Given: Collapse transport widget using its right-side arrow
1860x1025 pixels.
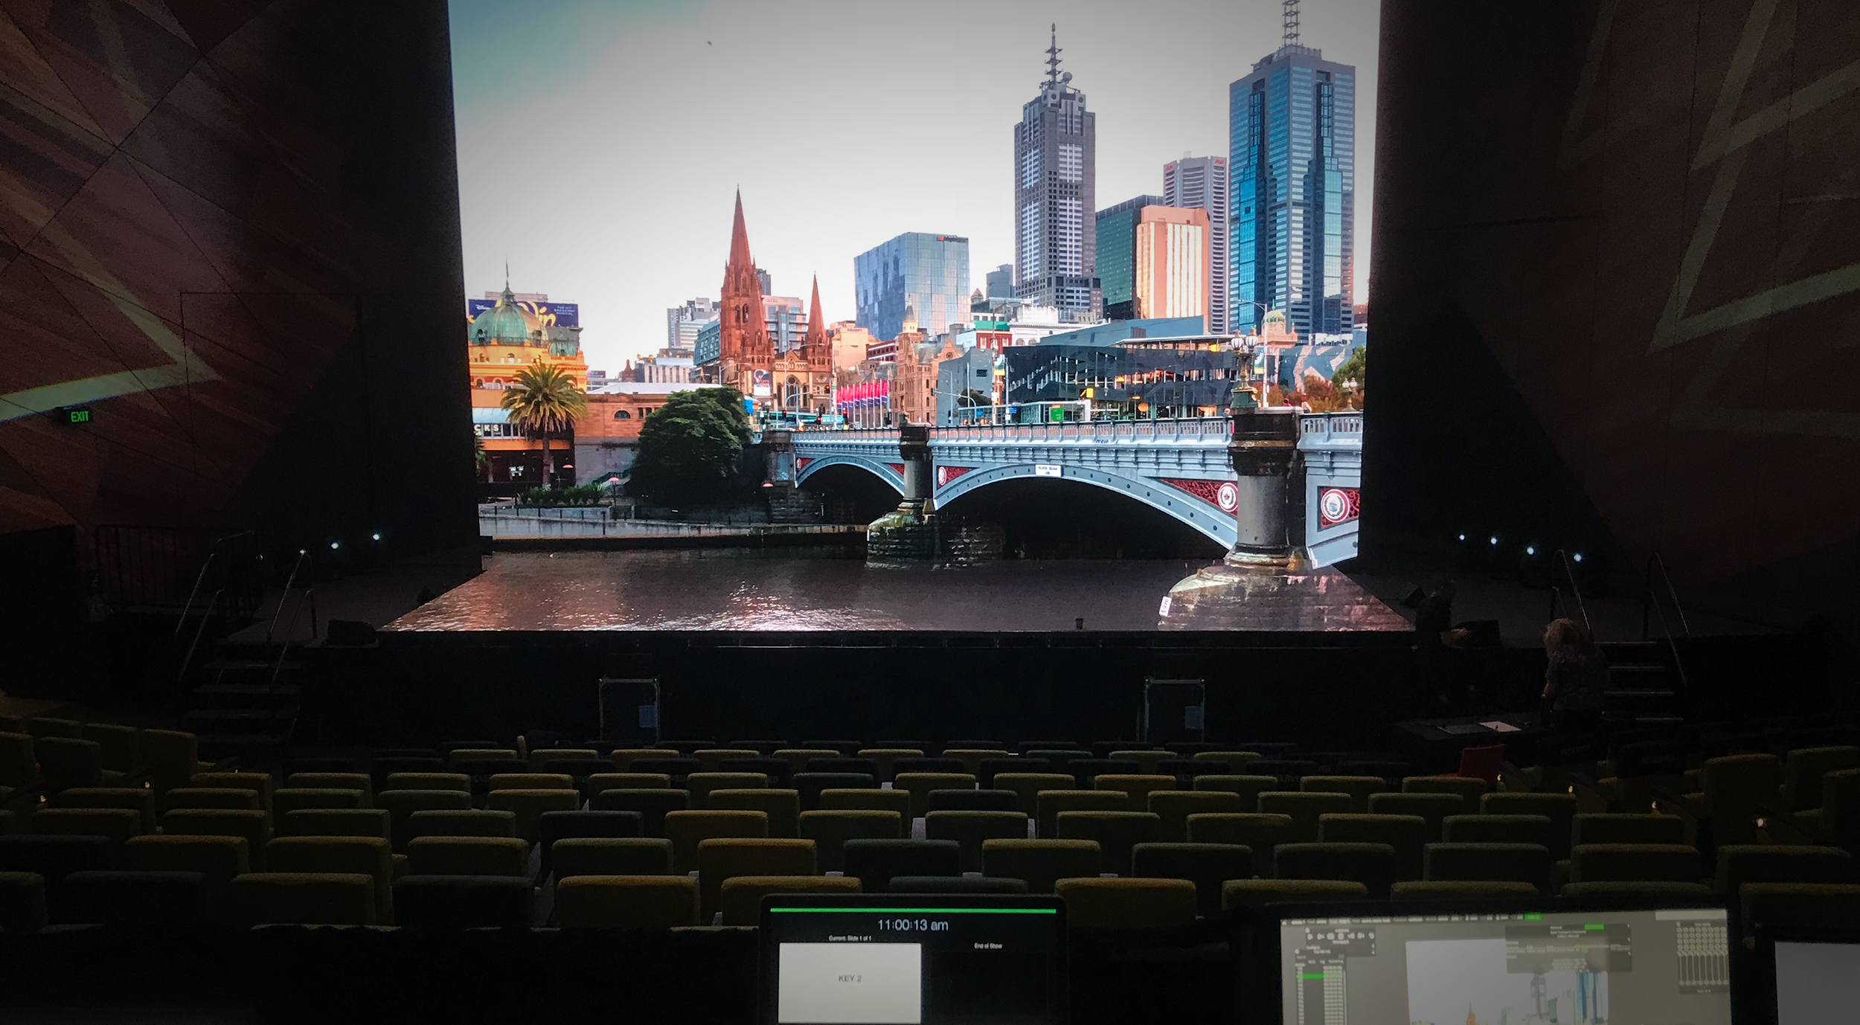Looking at the screenshot, I should click(x=1373, y=946).
